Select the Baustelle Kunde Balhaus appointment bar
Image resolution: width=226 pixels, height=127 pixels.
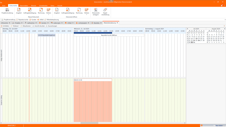tap(93, 33)
